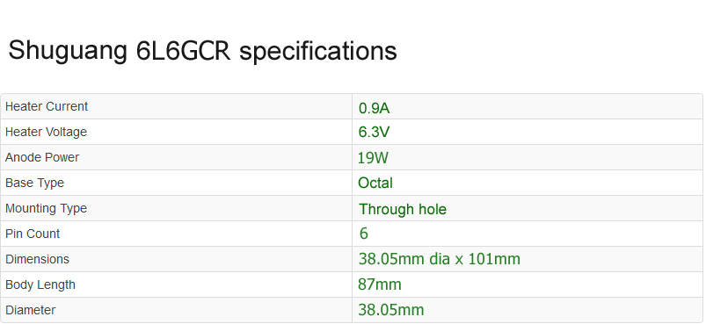The height and width of the screenshot is (324, 706).
Task: Click the 87mm body length value
Action: 380,284
